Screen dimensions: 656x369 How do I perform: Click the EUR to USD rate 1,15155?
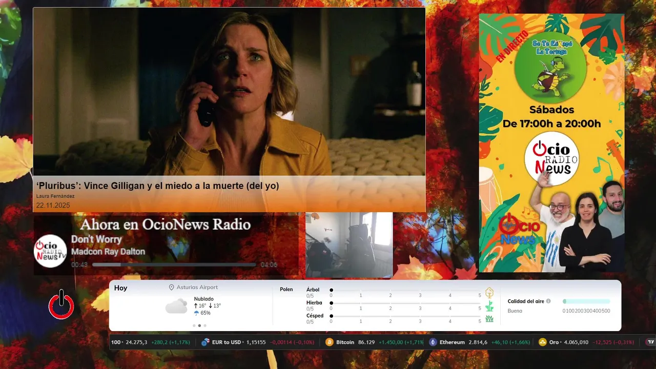pos(256,342)
